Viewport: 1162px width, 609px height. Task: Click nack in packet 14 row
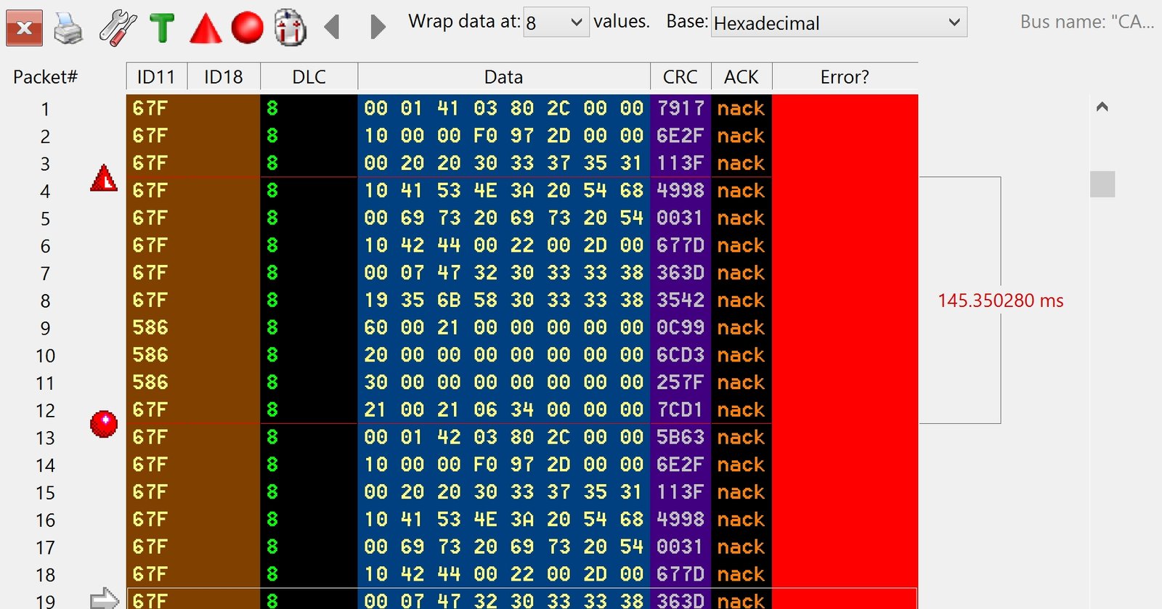point(741,465)
